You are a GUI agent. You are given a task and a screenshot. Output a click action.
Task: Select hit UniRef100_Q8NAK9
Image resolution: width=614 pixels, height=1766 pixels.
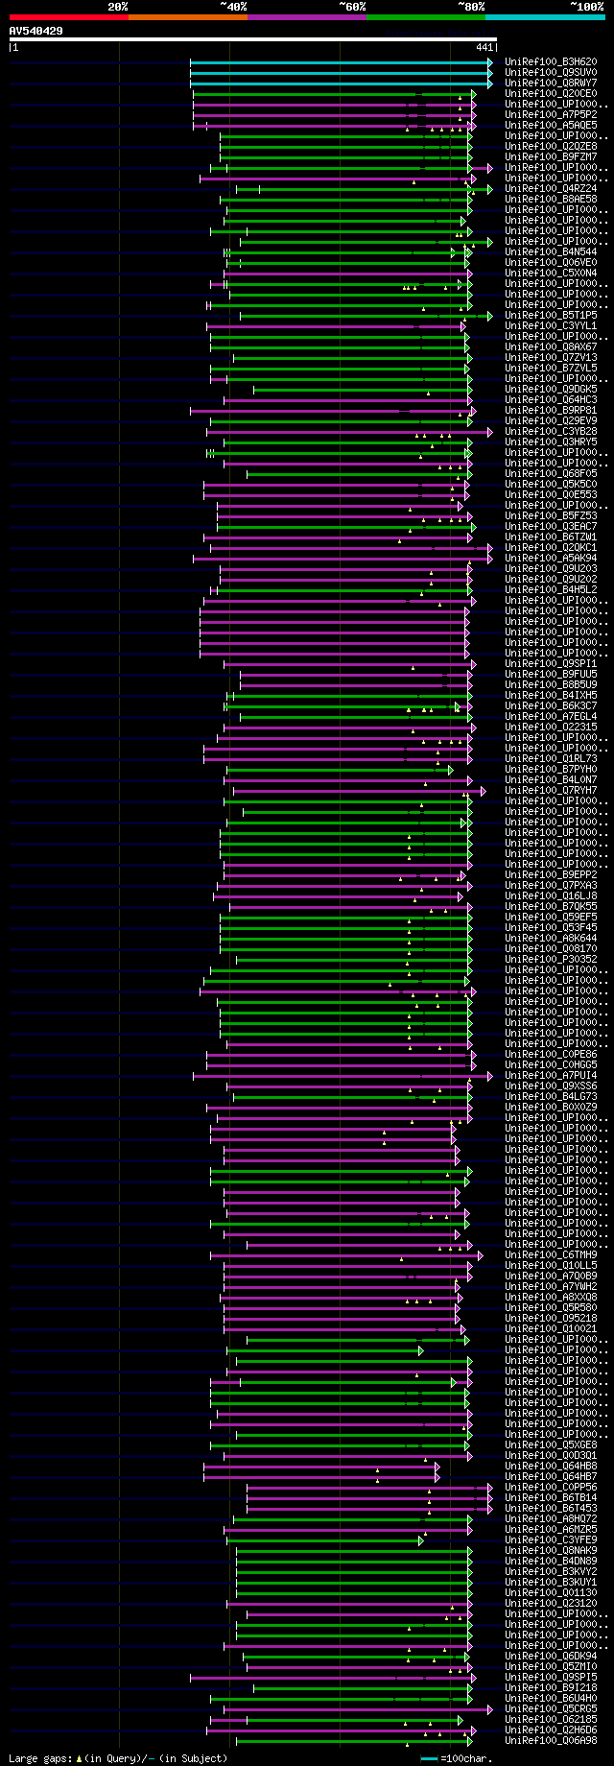551,1551
